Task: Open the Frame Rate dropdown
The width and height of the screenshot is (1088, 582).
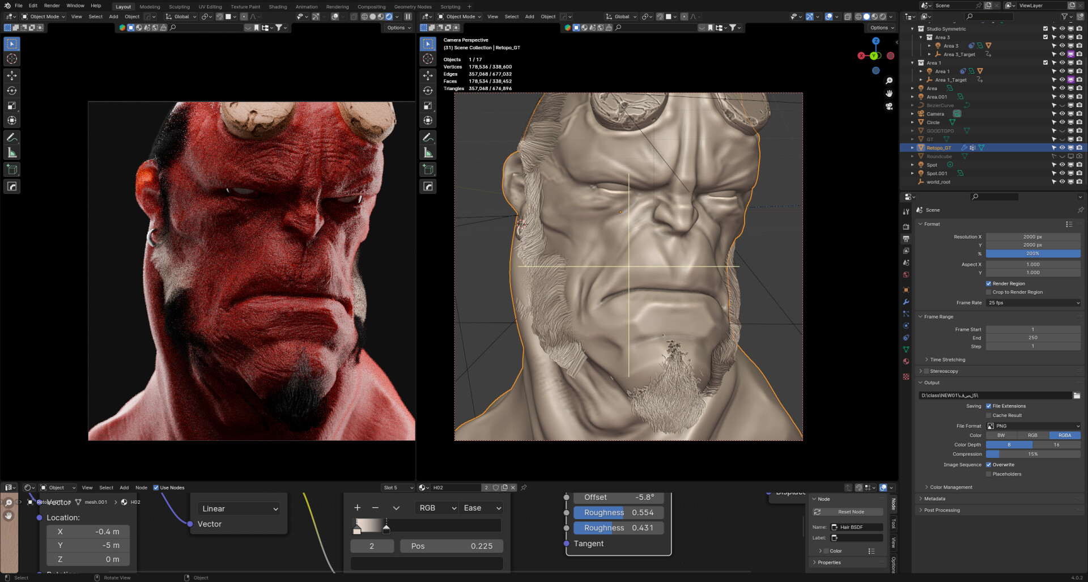Action: click(x=1033, y=303)
